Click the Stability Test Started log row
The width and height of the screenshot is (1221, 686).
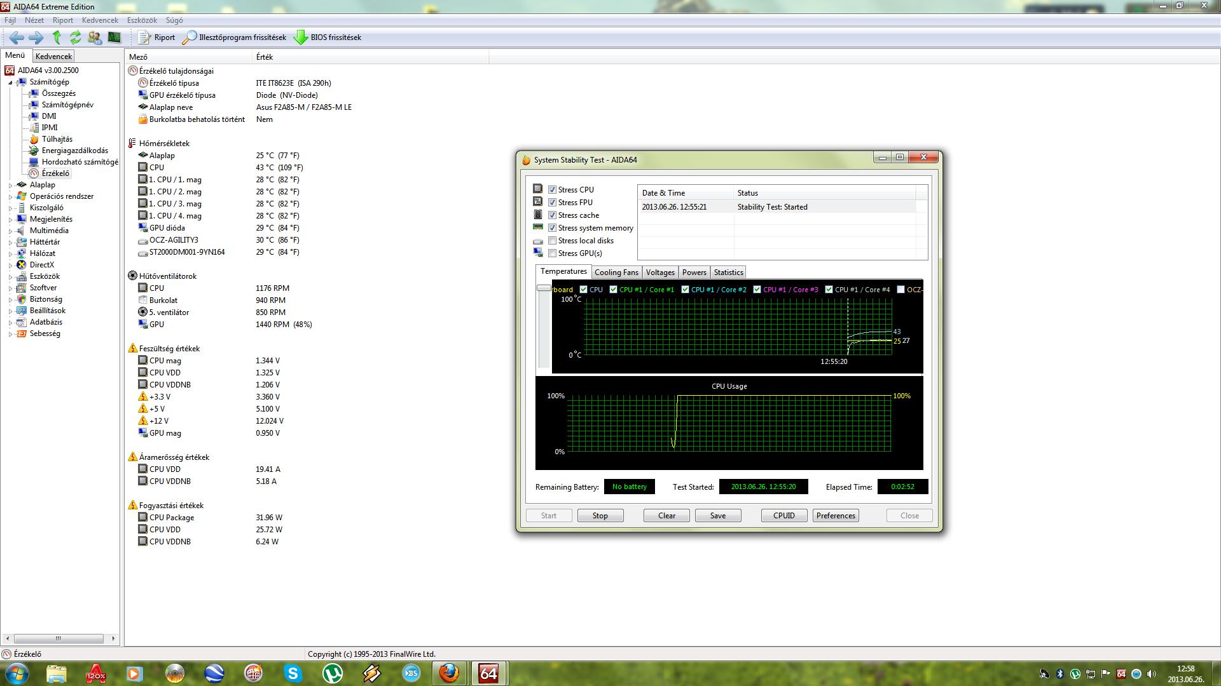(778, 207)
